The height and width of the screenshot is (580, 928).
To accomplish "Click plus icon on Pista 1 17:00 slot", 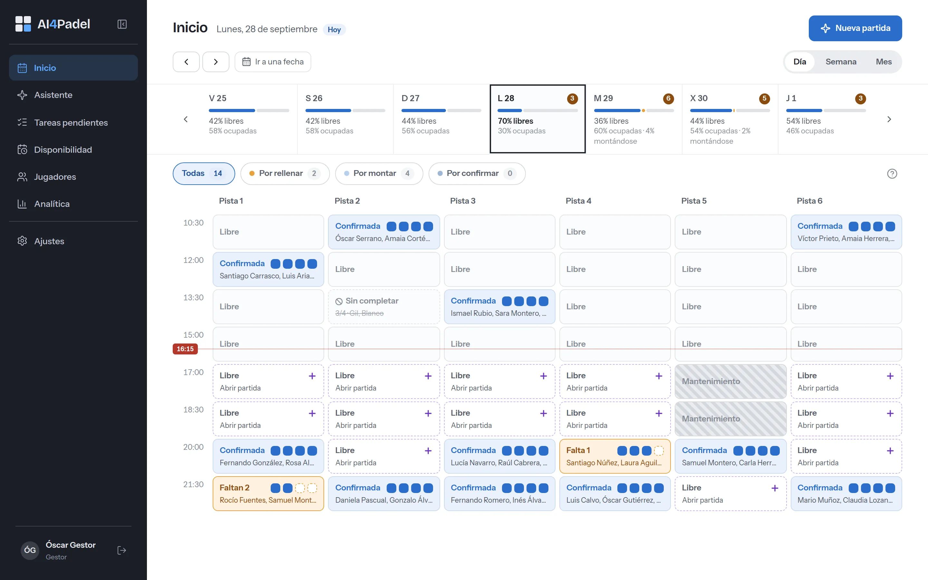I will pyautogui.click(x=312, y=376).
